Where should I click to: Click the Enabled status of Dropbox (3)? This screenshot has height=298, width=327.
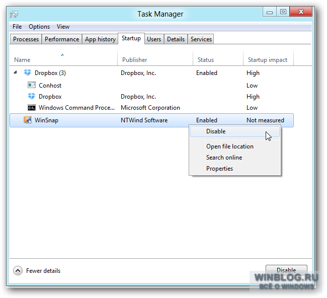pos(207,73)
